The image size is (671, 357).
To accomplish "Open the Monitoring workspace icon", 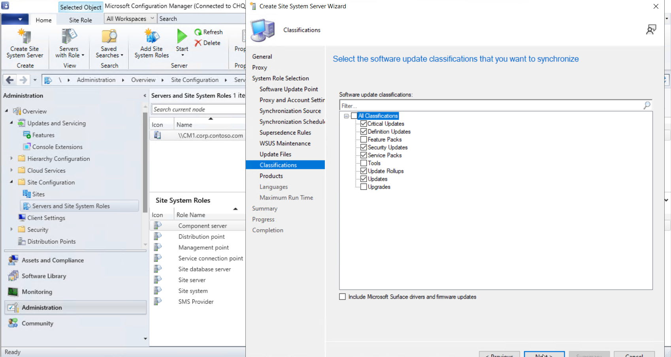I will [x=13, y=292].
